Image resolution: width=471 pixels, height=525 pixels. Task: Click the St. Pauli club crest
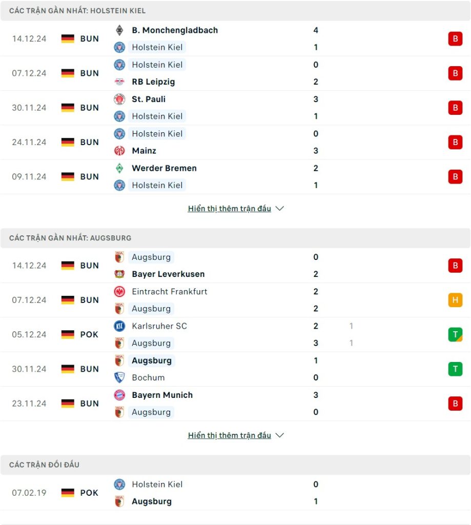coord(119,99)
